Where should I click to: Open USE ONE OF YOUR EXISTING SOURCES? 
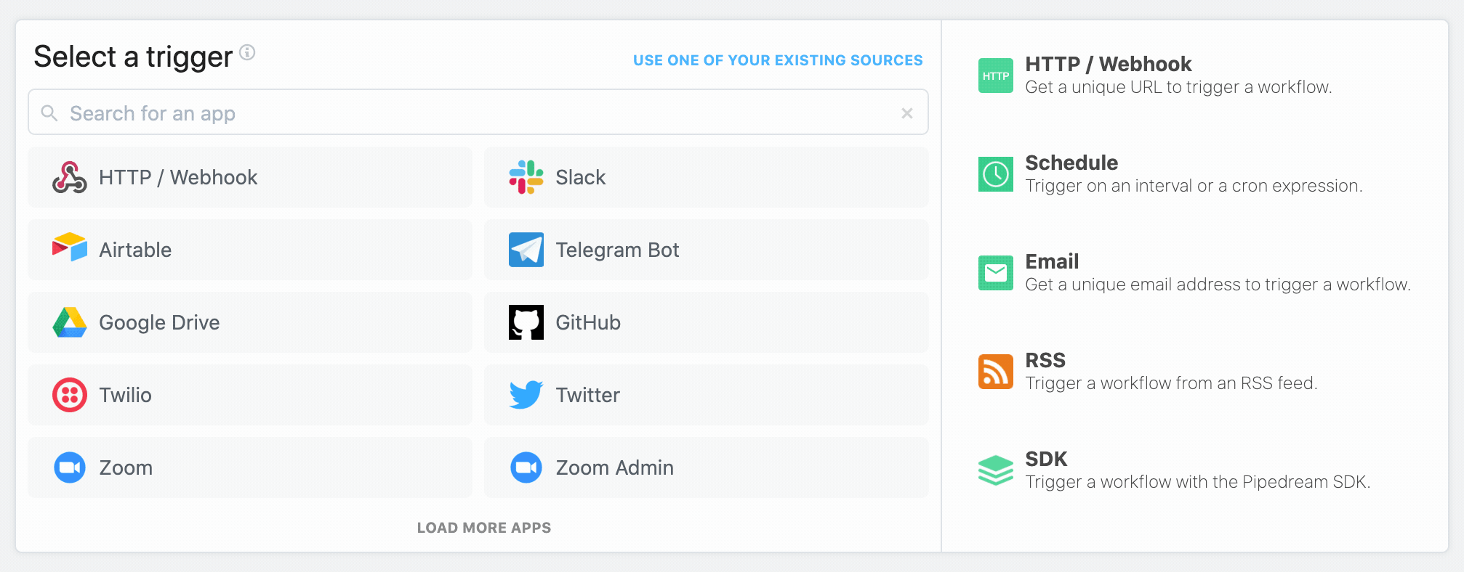pos(778,60)
